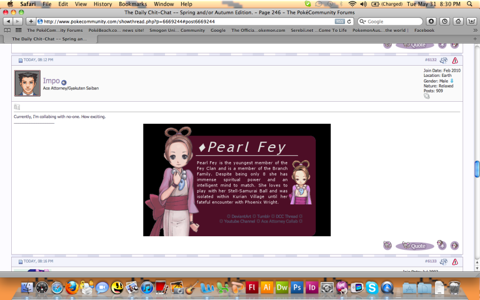Add bookmark with the plus button
The width and height of the screenshot is (480, 300).
tap(30, 22)
